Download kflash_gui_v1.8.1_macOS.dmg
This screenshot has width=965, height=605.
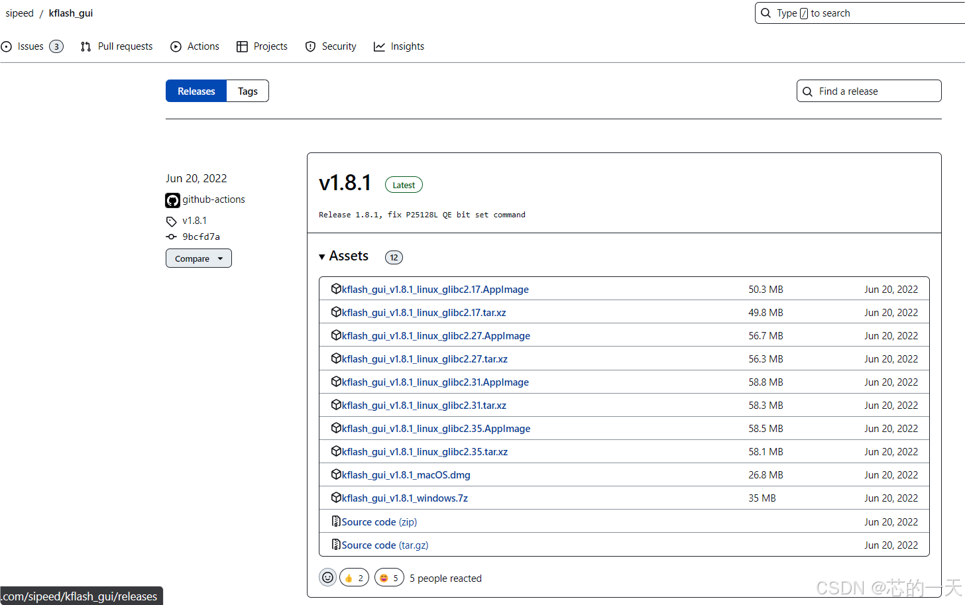tap(406, 475)
